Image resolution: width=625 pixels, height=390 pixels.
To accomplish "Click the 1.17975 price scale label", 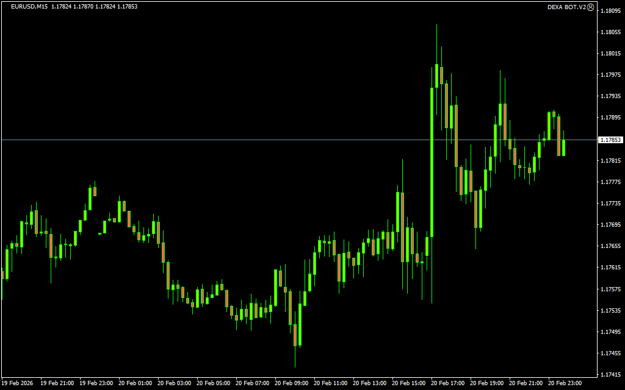I will [x=611, y=75].
